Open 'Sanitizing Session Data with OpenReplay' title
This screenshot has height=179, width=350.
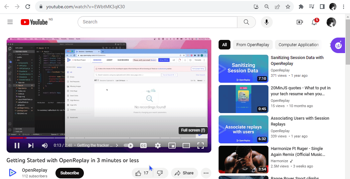tap(297, 61)
